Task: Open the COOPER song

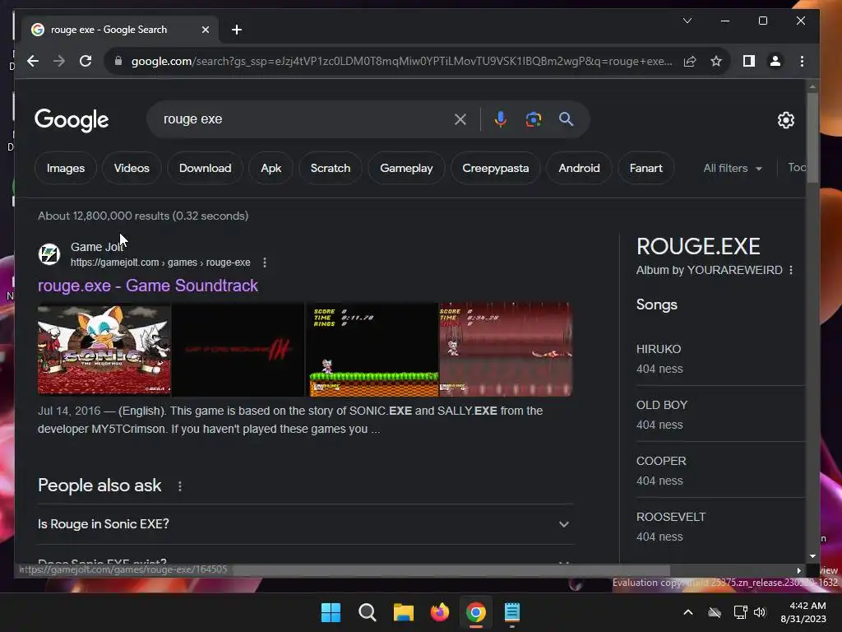Action: [x=719, y=471]
